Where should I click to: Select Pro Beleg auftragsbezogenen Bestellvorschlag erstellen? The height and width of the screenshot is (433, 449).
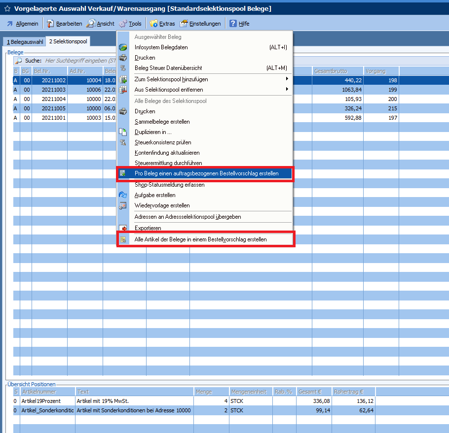tap(206, 173)
